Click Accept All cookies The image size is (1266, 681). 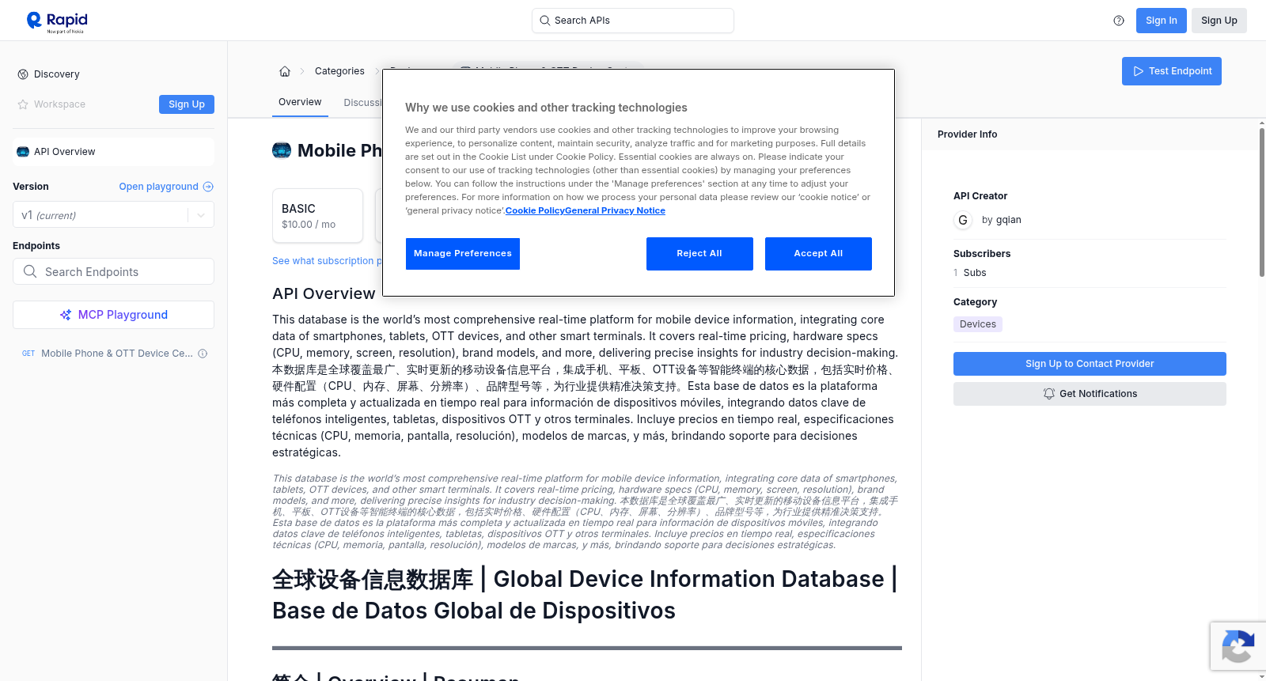[x=818, y=254]
